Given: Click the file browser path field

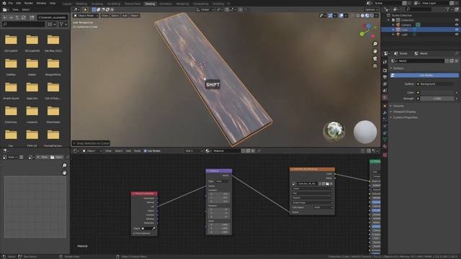Looking at the screenshot, I should [x=53, y=17].
